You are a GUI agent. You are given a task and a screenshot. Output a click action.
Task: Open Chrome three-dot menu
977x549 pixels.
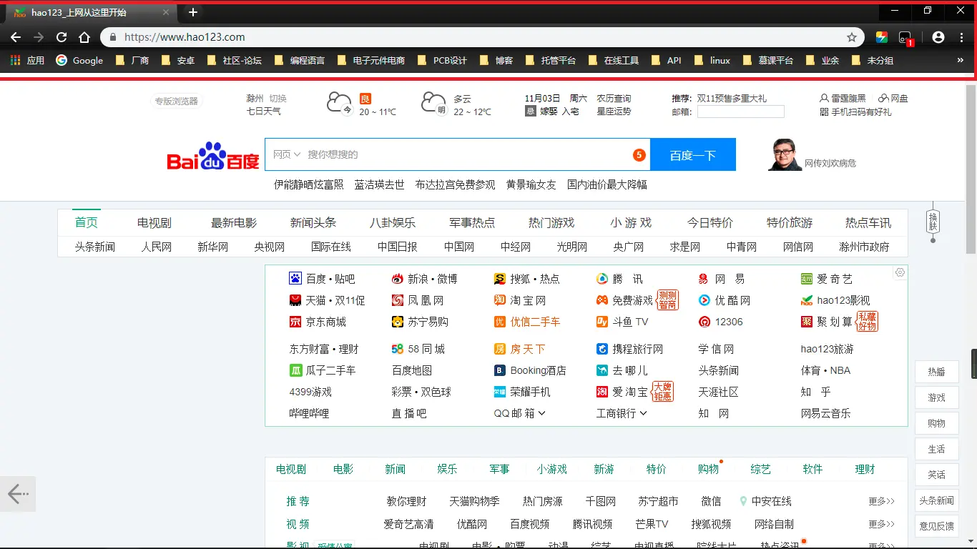[x=962, y=37]
